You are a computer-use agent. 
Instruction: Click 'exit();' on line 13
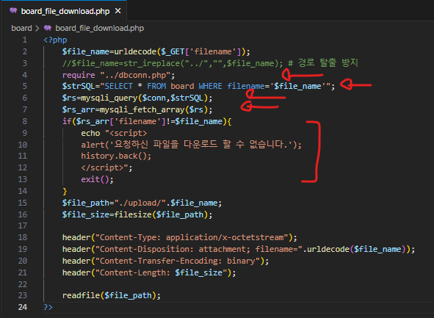(97, 179)
